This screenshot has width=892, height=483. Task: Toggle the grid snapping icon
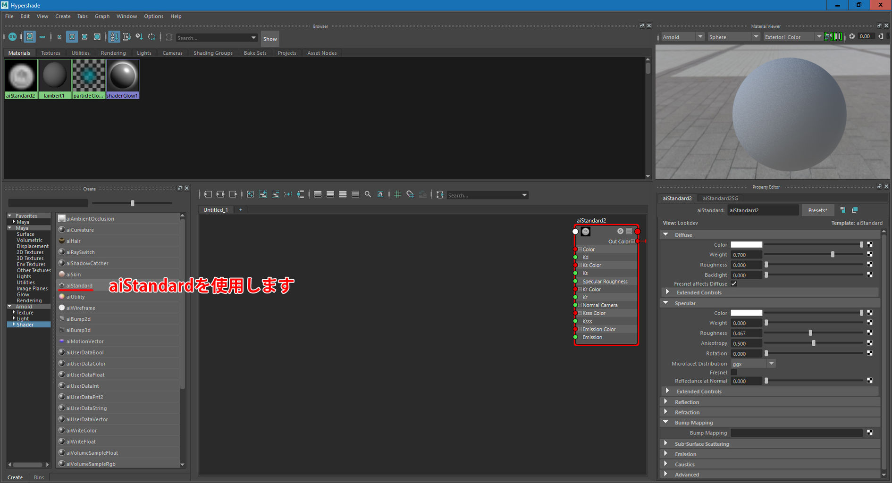(x=410, y=194)
